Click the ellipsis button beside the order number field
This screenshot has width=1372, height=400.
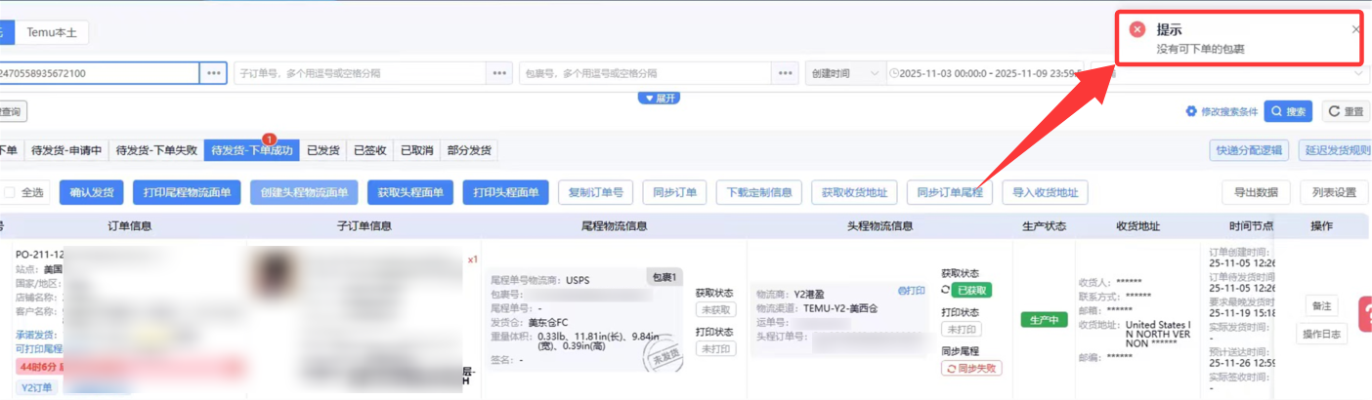pos(214,73)
